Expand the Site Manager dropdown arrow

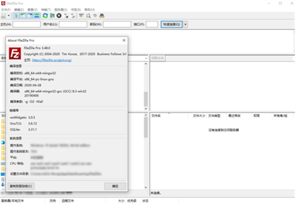click(9, 16)
